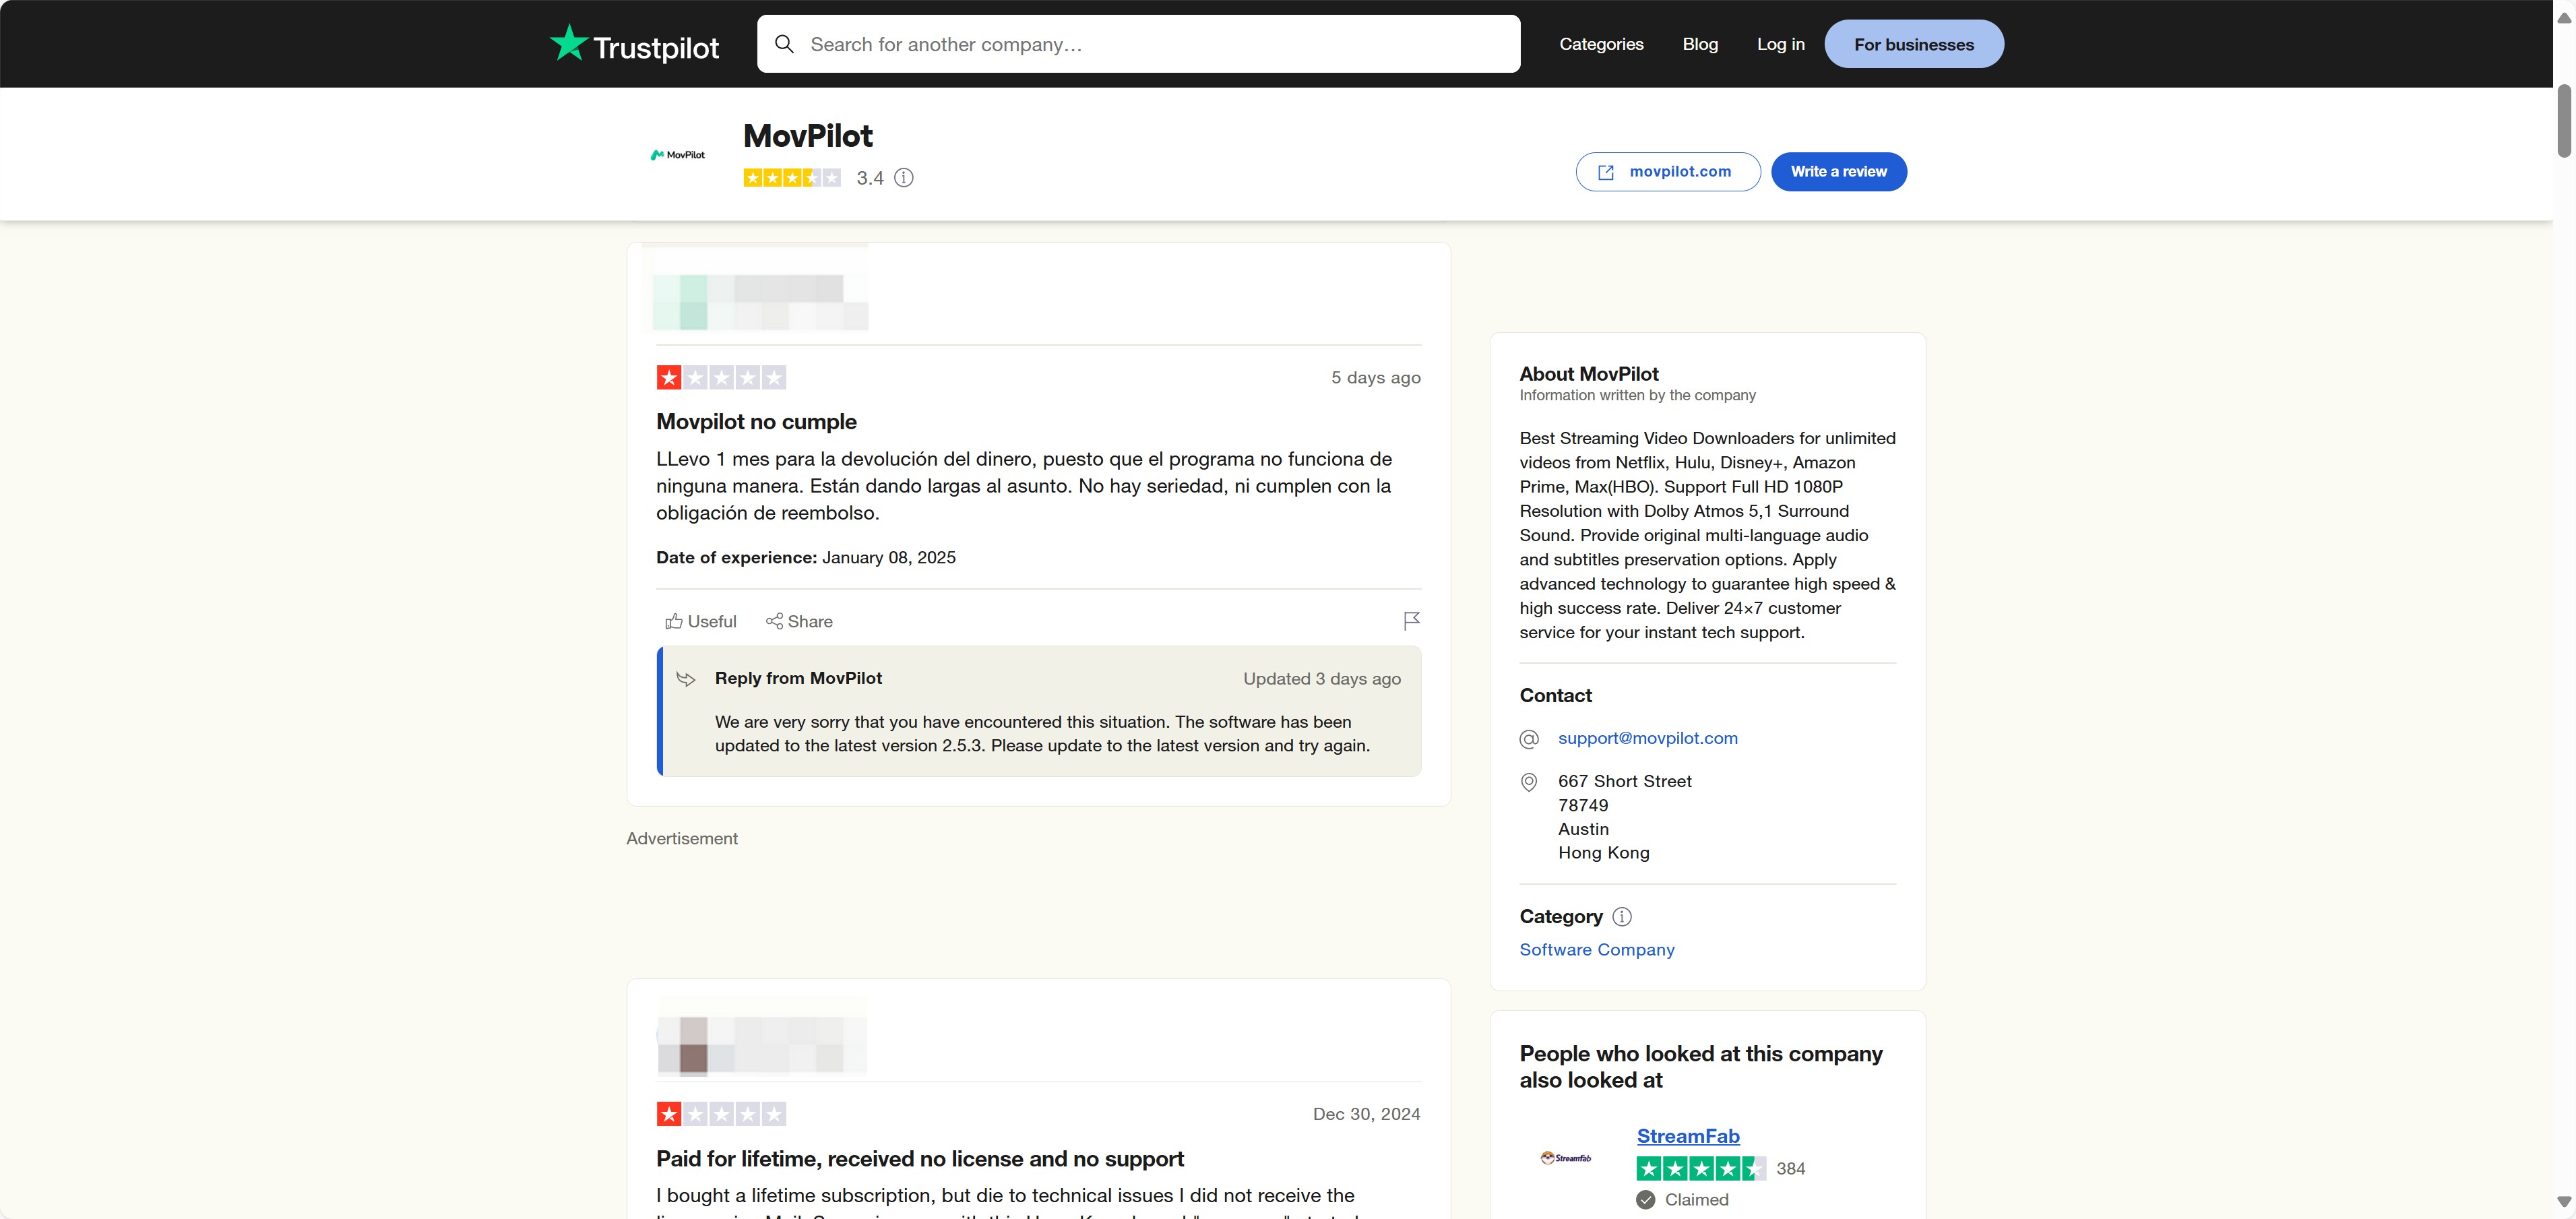Image resolution: width=2576 pixels, height=1219 pixels.
Task: Flag the 'Movpilot no cumple' review
Action: tap(1411, 621)
